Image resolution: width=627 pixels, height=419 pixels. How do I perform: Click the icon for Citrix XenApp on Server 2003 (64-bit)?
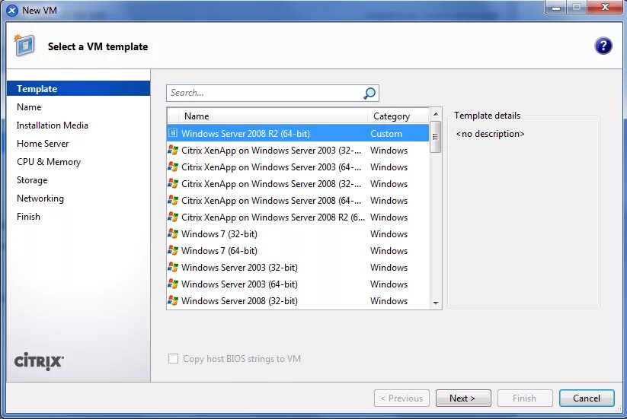click(173, 167)
